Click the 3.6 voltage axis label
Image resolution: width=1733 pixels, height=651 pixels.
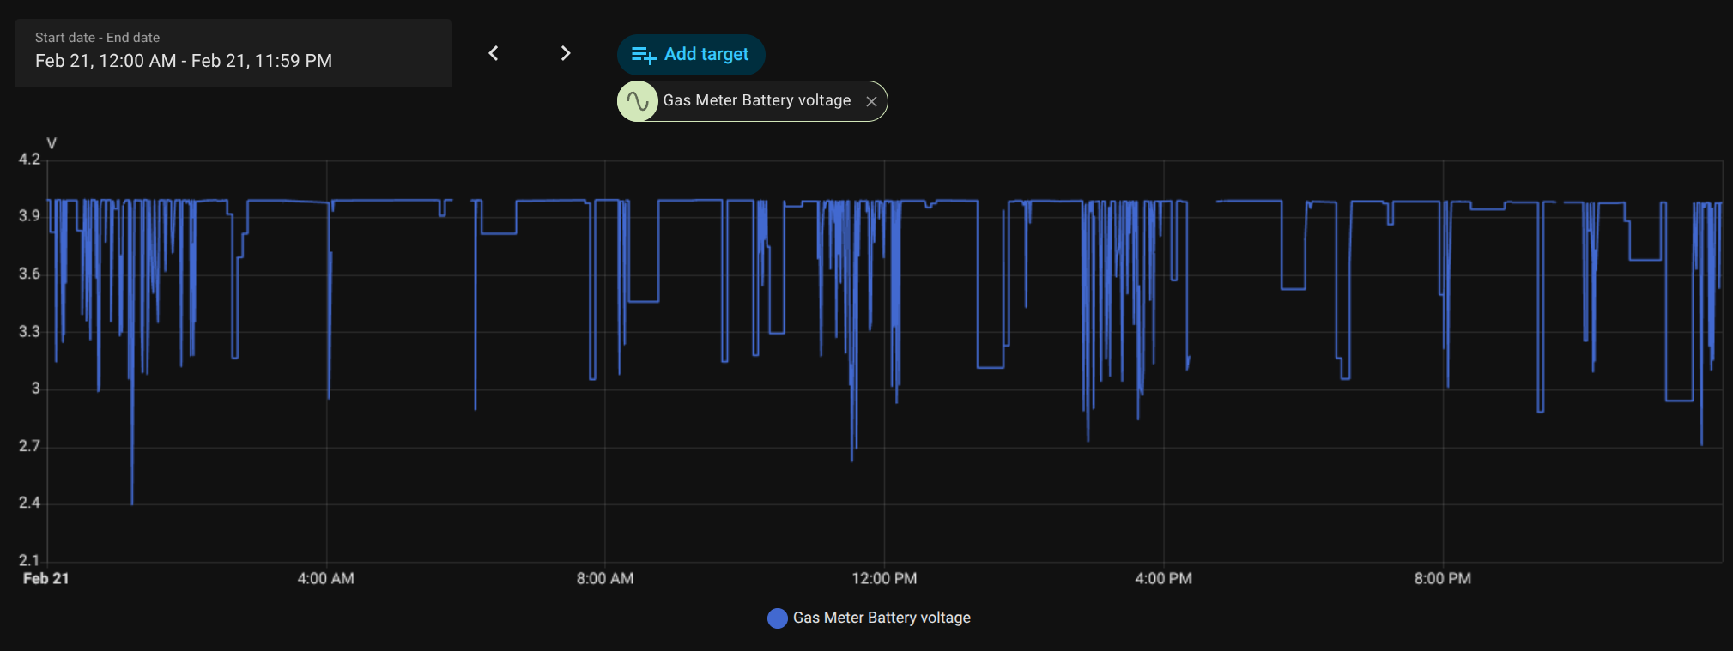(x=29, y=274)
